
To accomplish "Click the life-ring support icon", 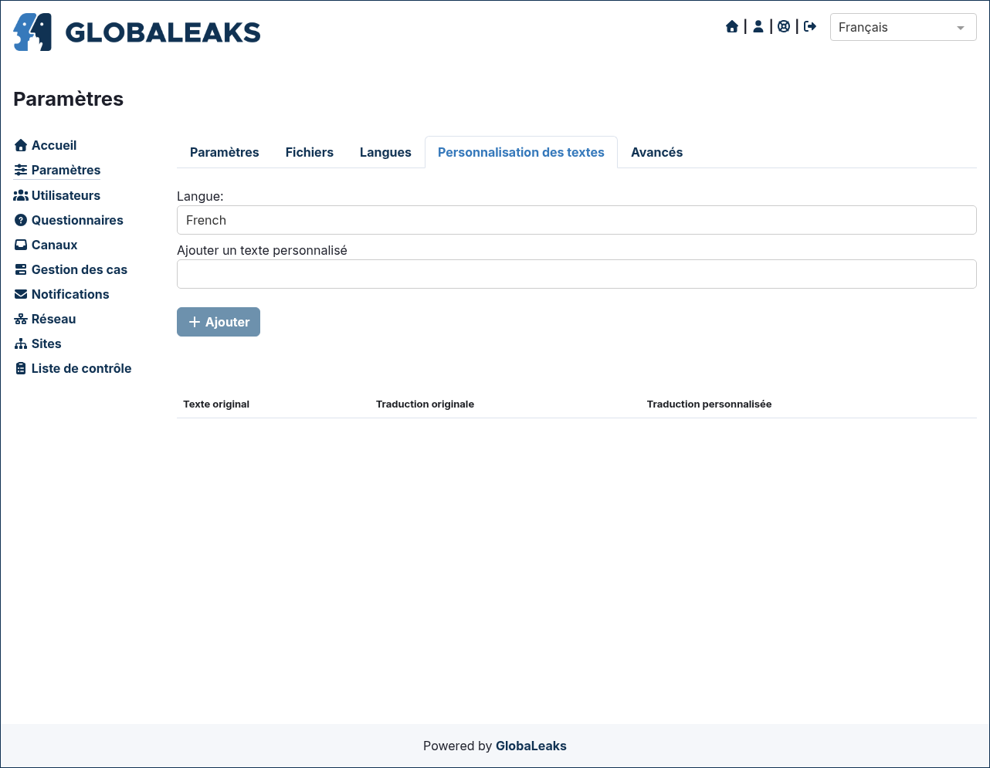I will (x=784, y=27).
